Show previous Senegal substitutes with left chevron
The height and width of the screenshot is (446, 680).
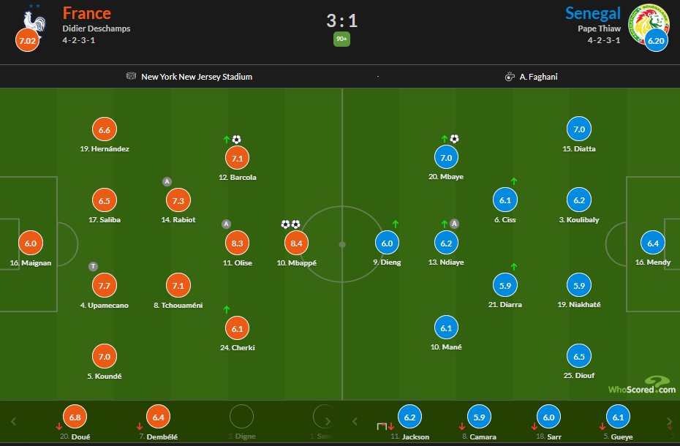click(x=355, y=421)
